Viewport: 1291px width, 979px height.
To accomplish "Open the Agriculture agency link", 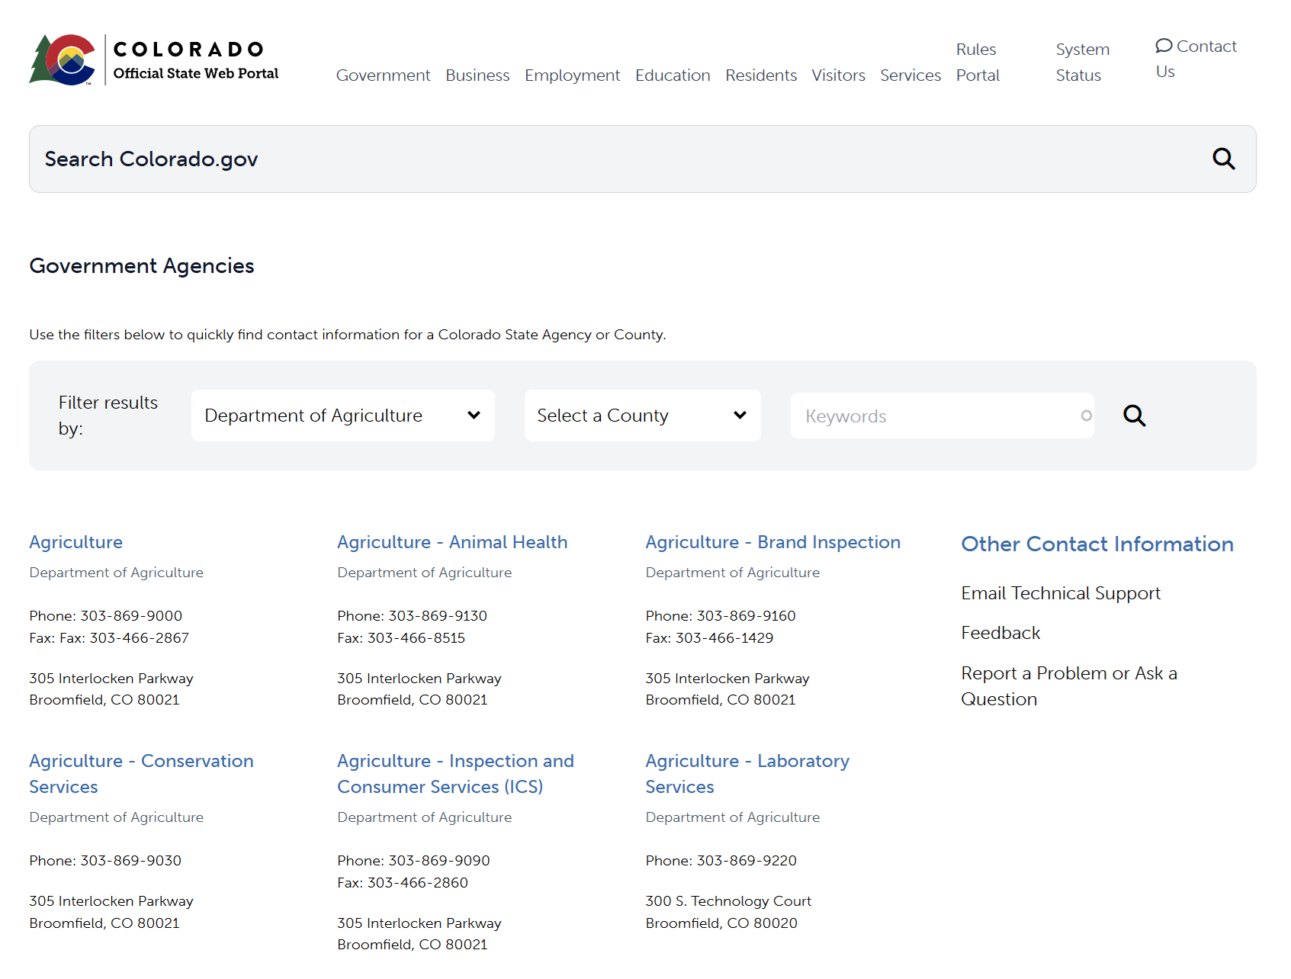I will pyautogui.click(x=75, y=542).
